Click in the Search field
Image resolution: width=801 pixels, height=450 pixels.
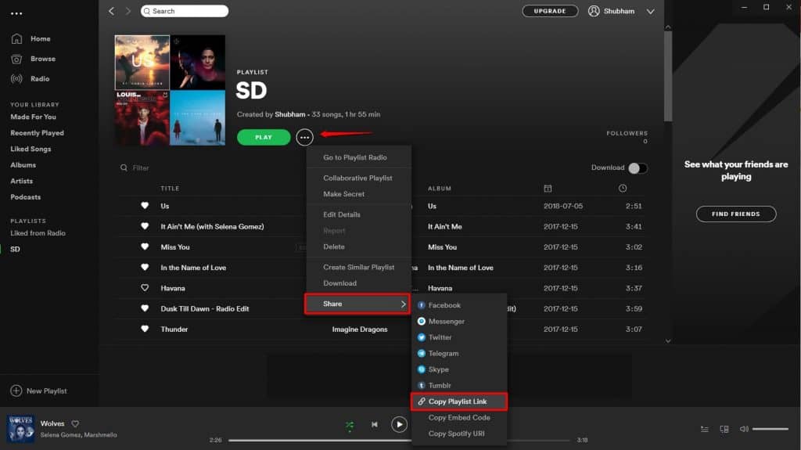(x=185, y=11)
